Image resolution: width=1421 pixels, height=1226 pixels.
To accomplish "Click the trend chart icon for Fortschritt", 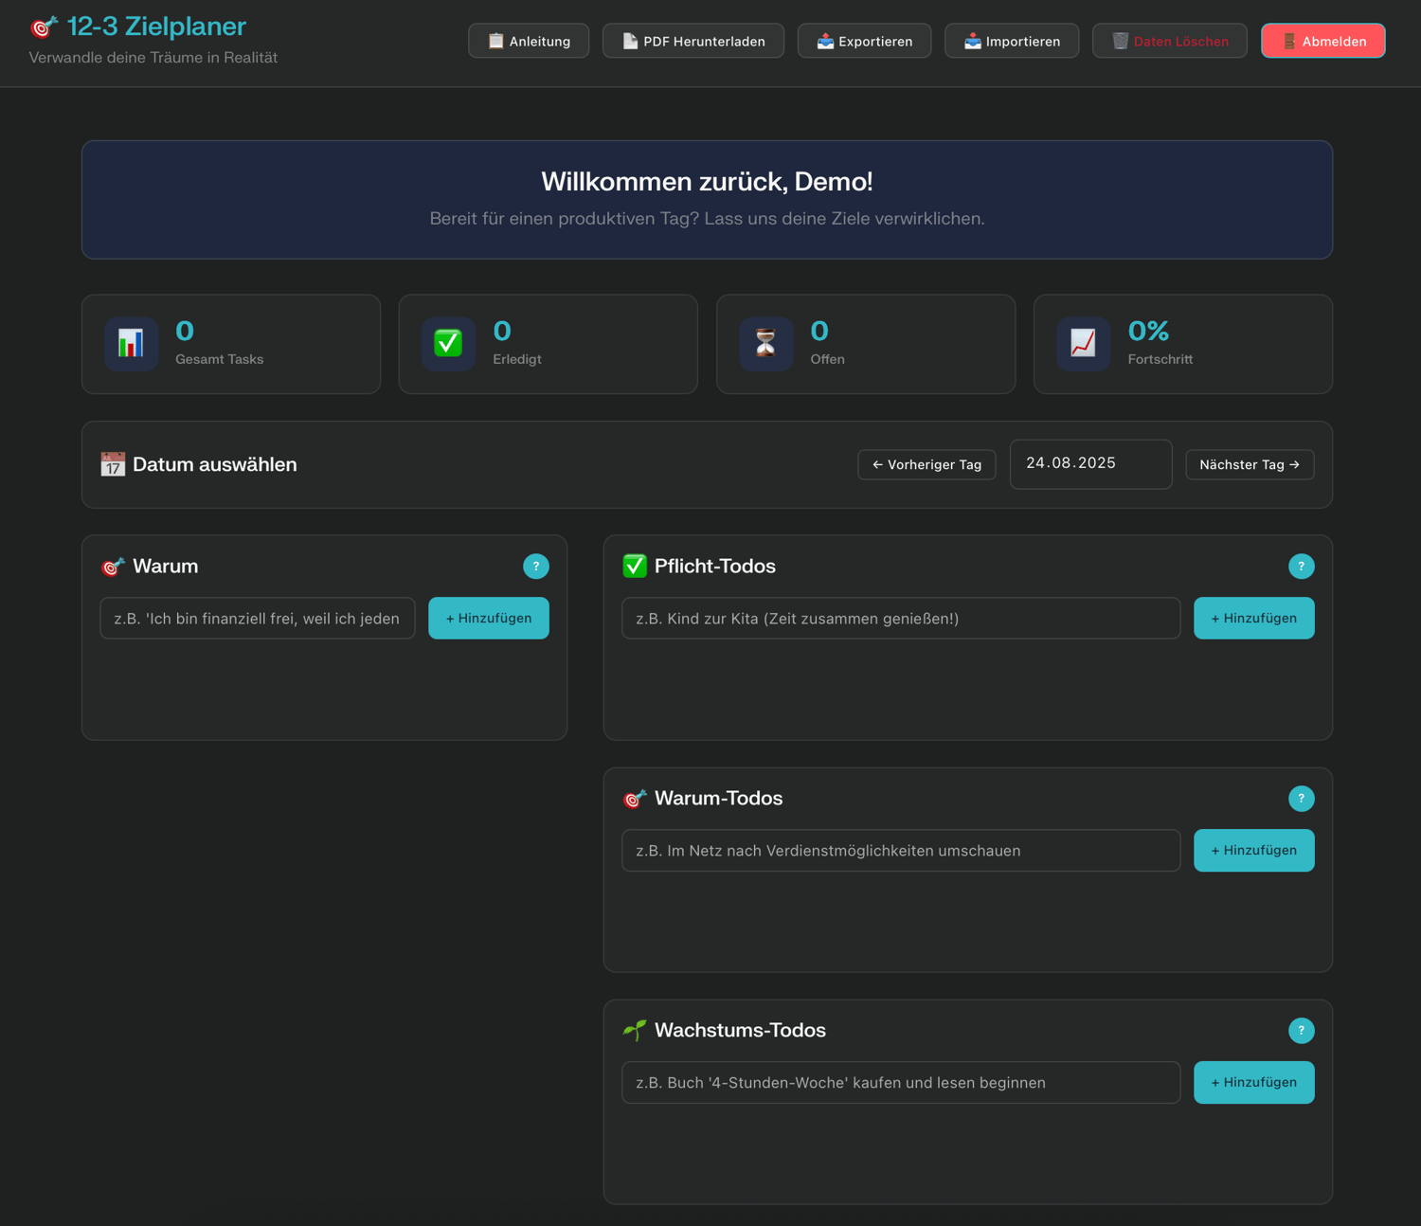I will (x=1083, y=343).
